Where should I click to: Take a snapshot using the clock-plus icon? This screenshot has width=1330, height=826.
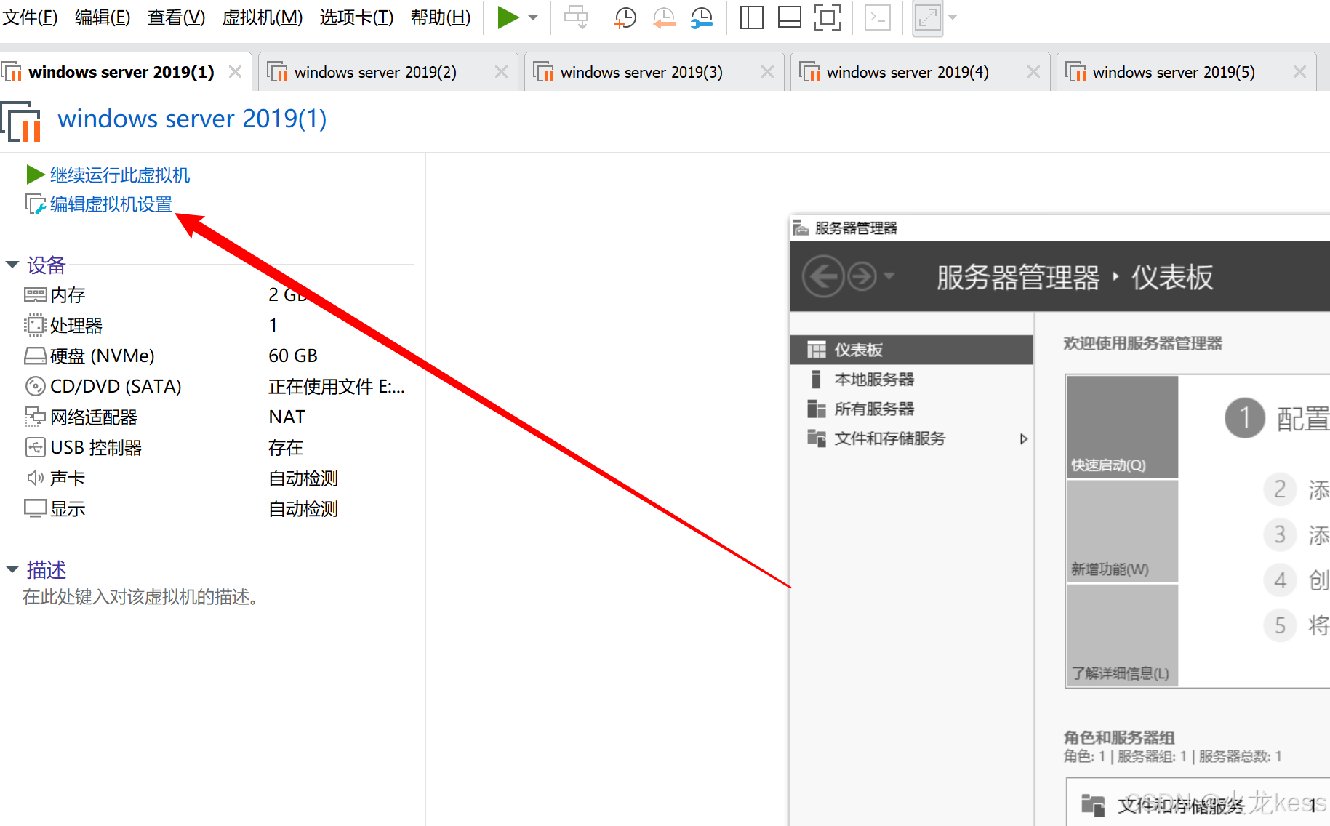point(625,17)
